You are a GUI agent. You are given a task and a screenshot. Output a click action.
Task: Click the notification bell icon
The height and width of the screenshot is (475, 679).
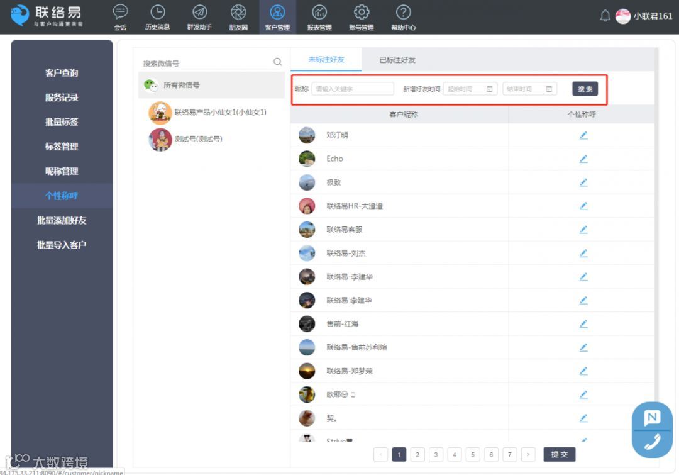(605, 16)
